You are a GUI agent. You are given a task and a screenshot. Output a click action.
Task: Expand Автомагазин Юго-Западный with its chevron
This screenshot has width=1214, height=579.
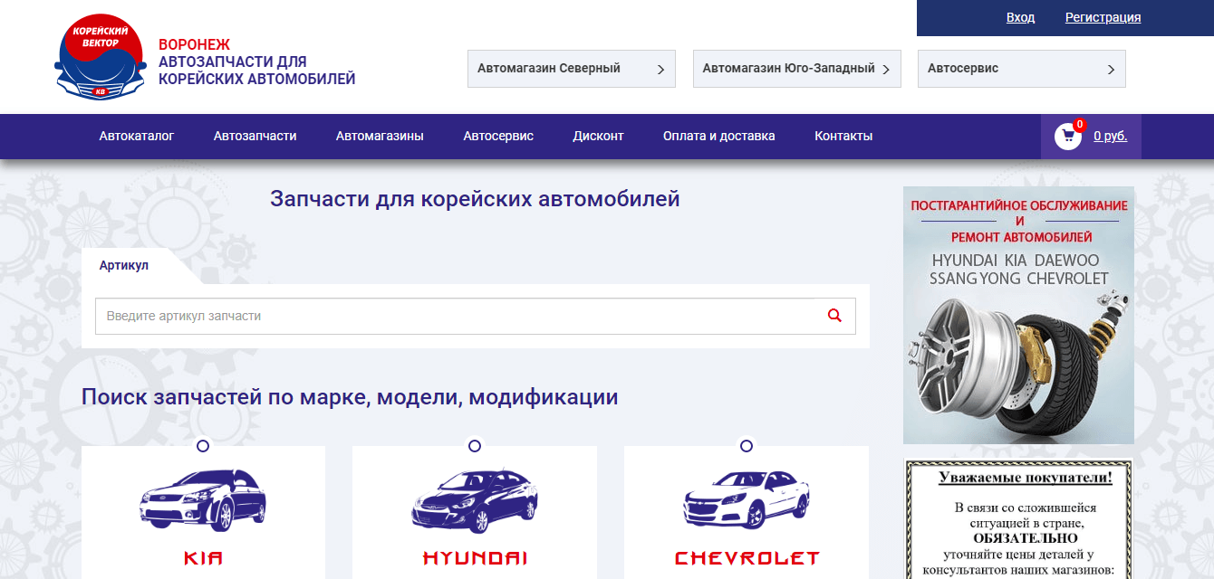click(886, 68)
